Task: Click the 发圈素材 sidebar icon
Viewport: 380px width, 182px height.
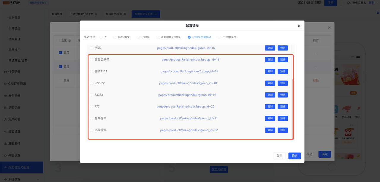Action: point(5,143)
